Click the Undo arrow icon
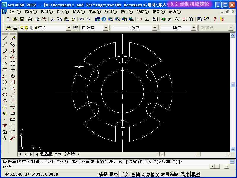Viewport: 237px width, 178px height. click(82, 19)
